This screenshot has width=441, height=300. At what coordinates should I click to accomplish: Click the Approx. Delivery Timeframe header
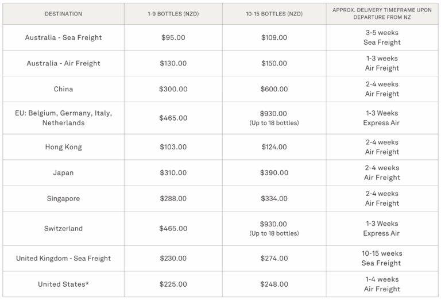tap(382, 14)
